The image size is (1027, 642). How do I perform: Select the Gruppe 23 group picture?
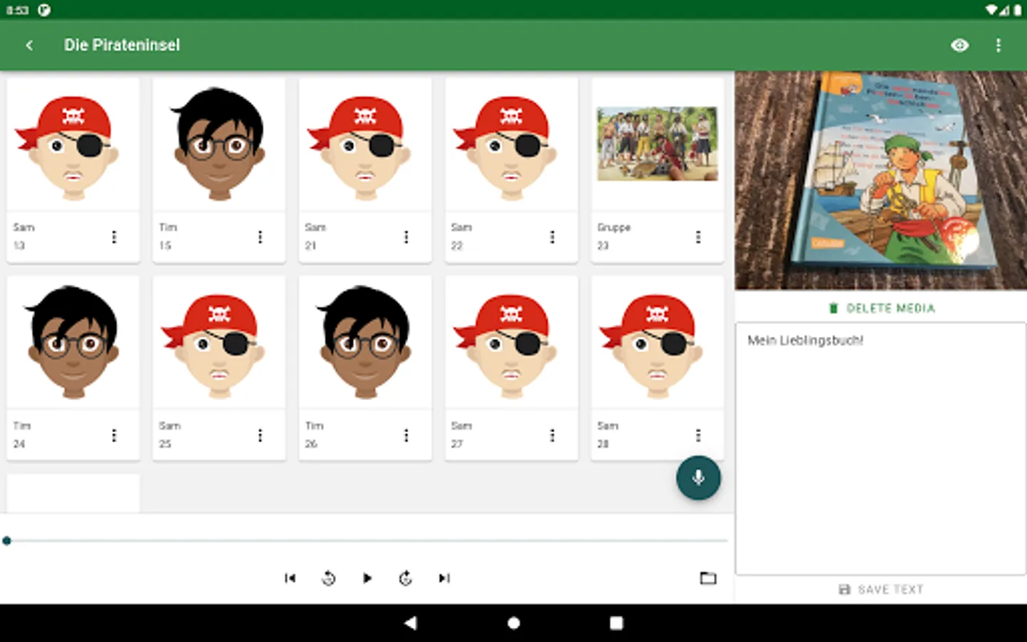[x=658, y=145]
